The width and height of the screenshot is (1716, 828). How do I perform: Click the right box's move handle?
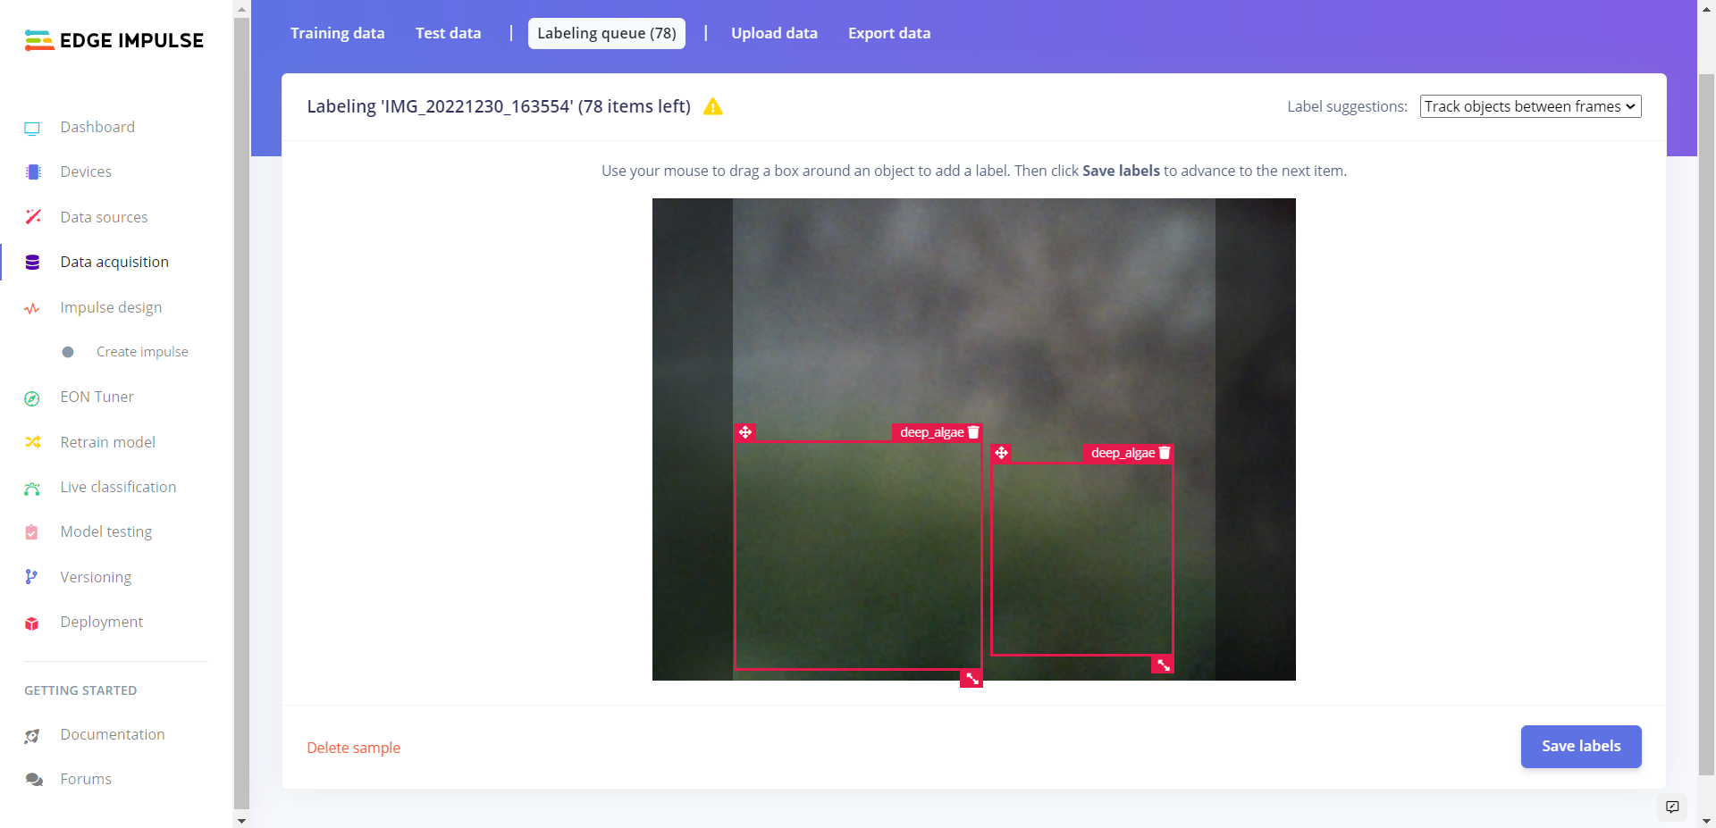coord(1001,453)
